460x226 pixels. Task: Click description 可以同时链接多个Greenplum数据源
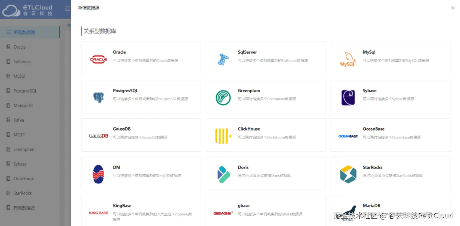[x=267, y=99]
